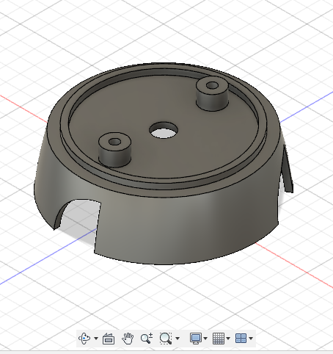
Task: Expand the Viewports dropdown arrow
Action: pyautogui.click(x=251, y=339)
